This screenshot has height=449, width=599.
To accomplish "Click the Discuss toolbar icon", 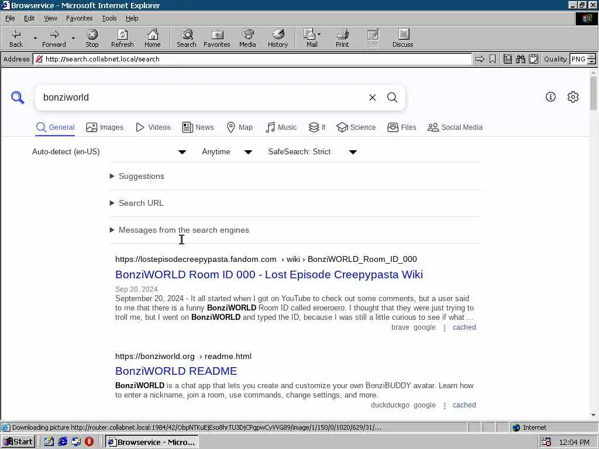I will pos(402,38).
